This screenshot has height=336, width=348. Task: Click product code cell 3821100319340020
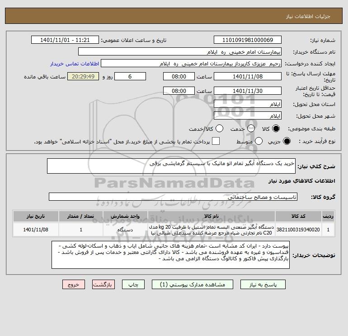[x=298, y=230]
